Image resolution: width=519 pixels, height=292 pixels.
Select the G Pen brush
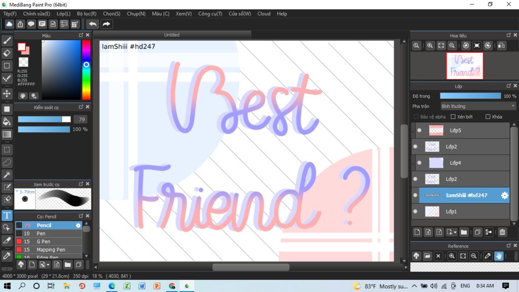click(49, 242)
